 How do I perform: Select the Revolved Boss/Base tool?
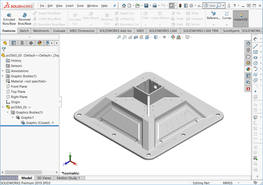[x=24, y=19]
